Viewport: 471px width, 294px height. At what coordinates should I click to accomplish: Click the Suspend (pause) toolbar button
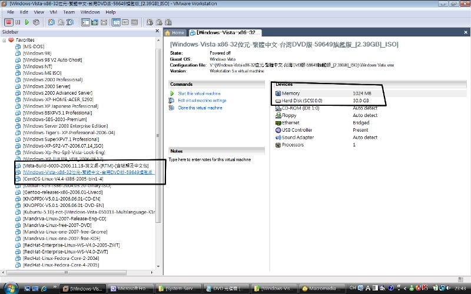tap(18, 22)
